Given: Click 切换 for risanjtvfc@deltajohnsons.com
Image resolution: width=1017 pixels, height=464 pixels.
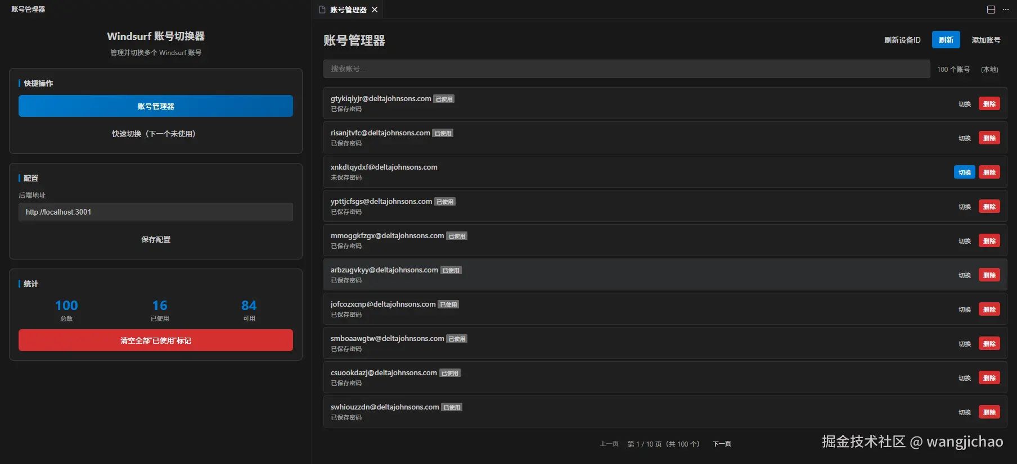Looking at the screenshot, I should 965,138.
